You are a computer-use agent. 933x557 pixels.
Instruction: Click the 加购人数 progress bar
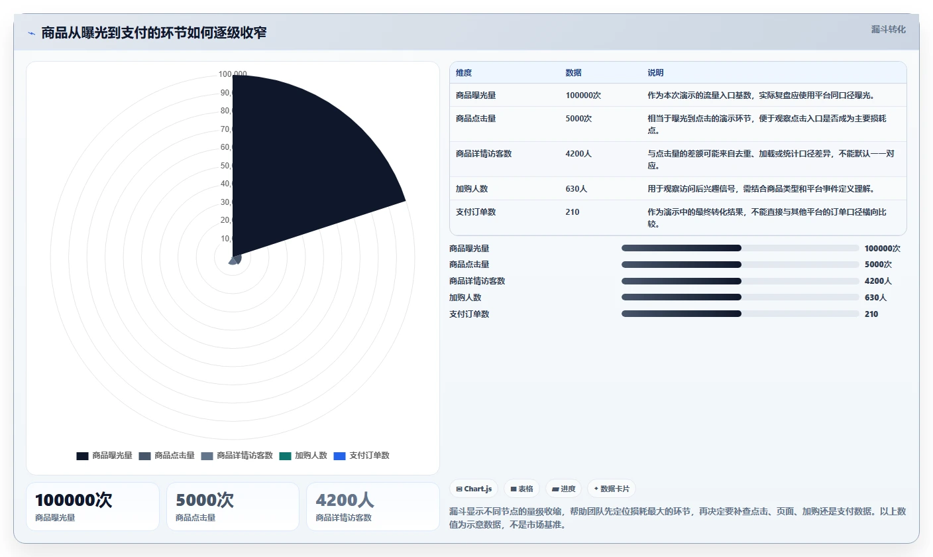740,298
